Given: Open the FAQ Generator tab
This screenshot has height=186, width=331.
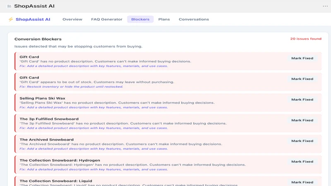Looking at the screenshot, I should pos(107,19).
